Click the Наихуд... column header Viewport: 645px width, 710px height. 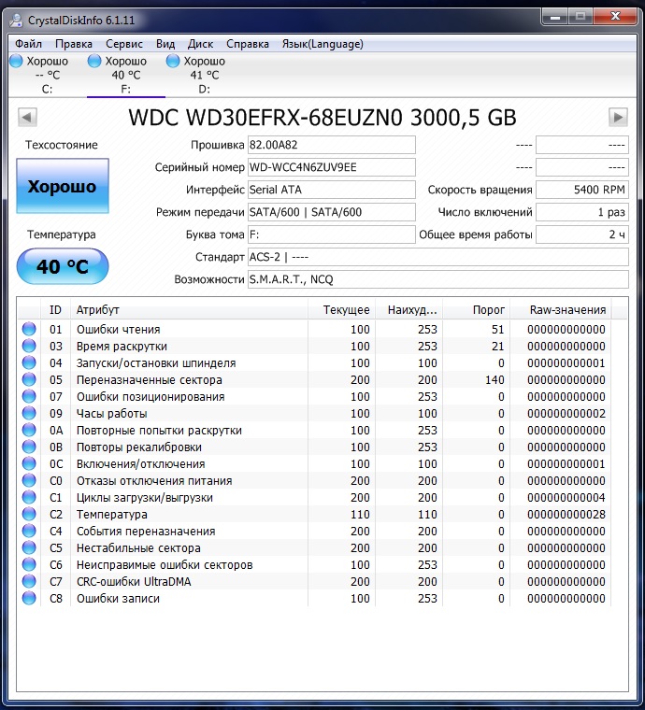[409, 310]
